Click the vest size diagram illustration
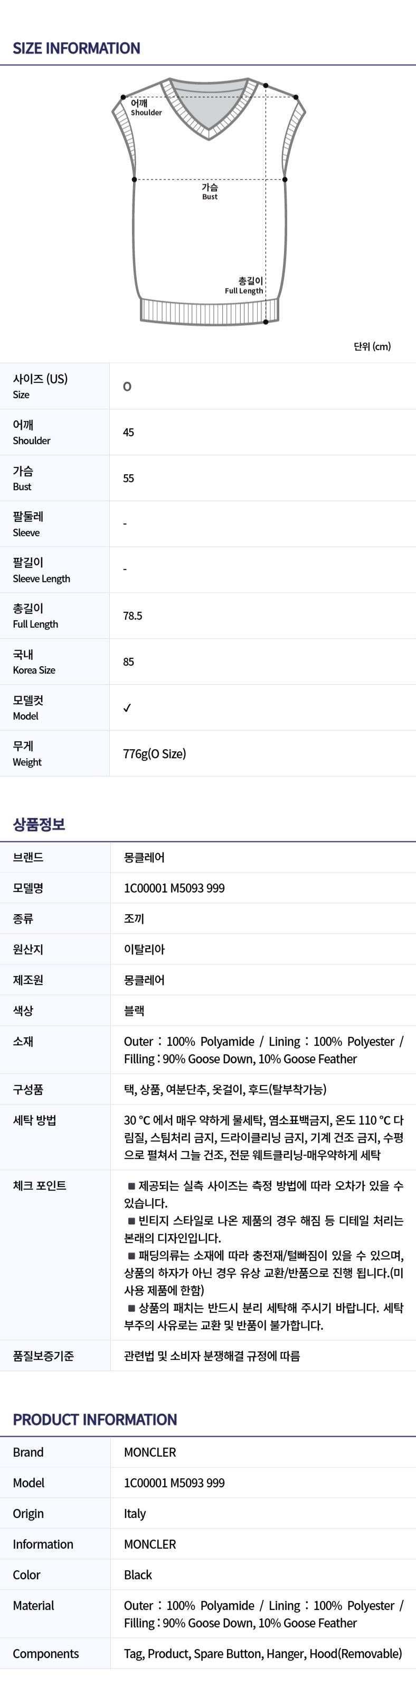The height and width of the screenshot is (1704, 416). coord(209,200)
